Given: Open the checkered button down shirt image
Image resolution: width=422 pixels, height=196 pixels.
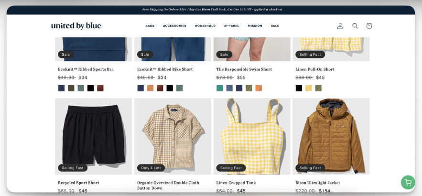Looking at the screenshot, I should pyautogui.click(x=173, y=136).
